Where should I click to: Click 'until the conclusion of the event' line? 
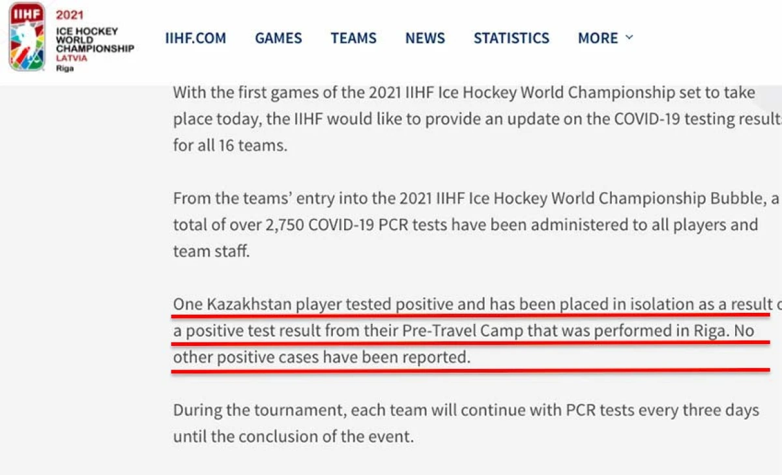point(293,437)
